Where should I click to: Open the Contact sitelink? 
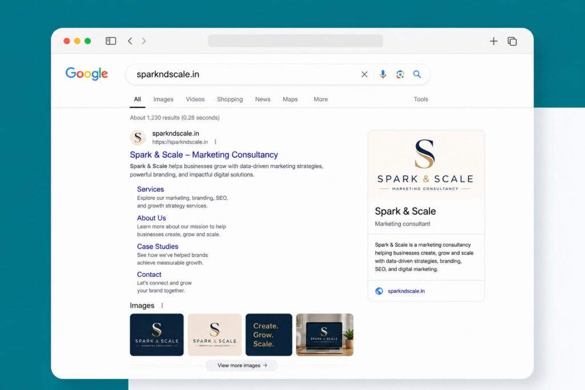point(149,275)
